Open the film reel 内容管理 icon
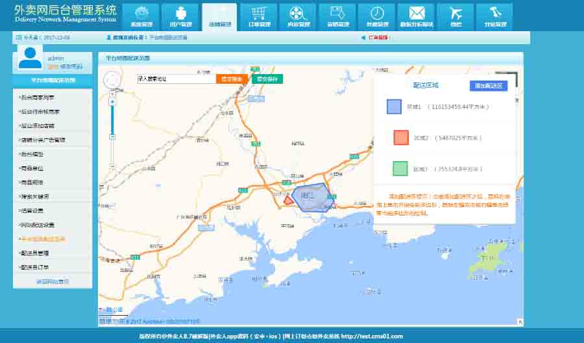This screenshot has height=343, width=584. pyautogui.click(x=298, y=17)
